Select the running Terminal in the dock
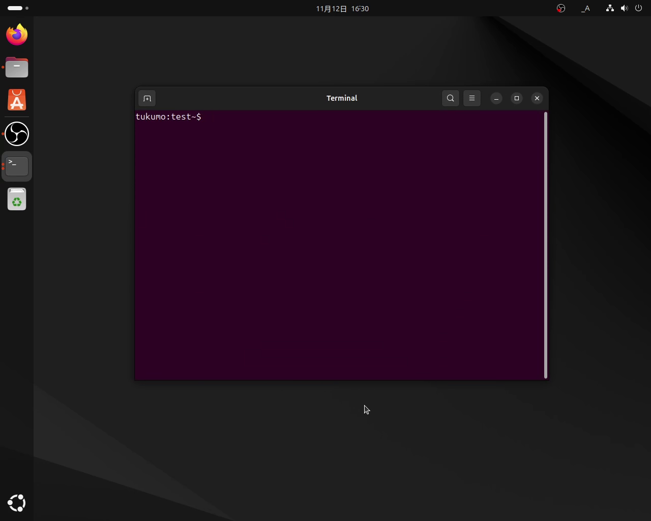This screenshot has width=651, height=521. coord(16,166)
